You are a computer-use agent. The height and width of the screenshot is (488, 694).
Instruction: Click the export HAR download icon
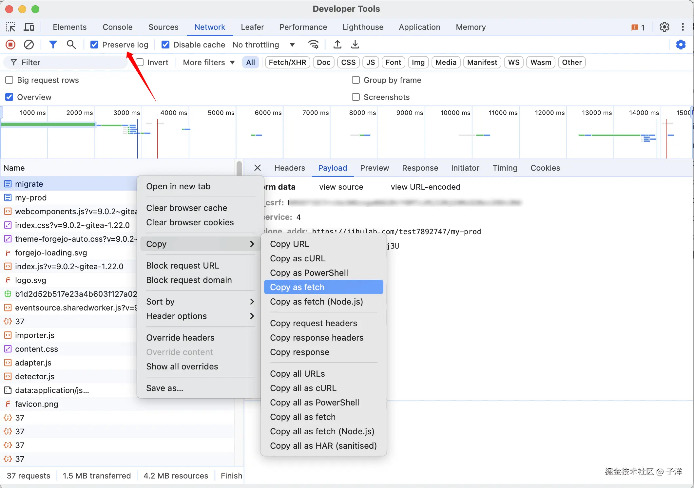point(355,45)
